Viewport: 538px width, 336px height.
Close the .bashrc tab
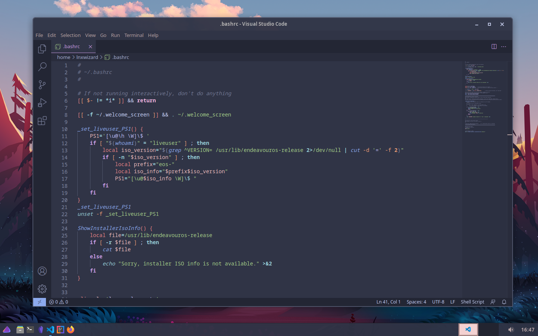[90, 47]
